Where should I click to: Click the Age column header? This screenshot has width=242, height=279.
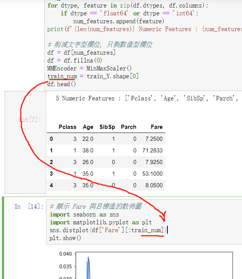click(x=88, y=127)
